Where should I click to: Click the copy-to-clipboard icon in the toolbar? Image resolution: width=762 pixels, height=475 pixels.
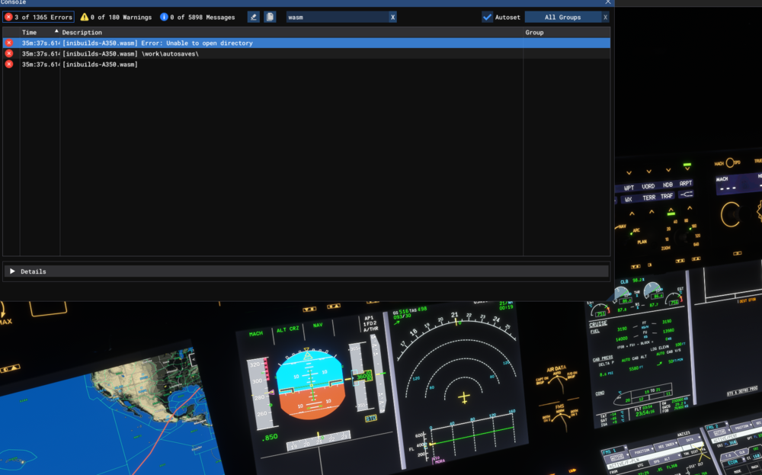click(x=270, y=16)
